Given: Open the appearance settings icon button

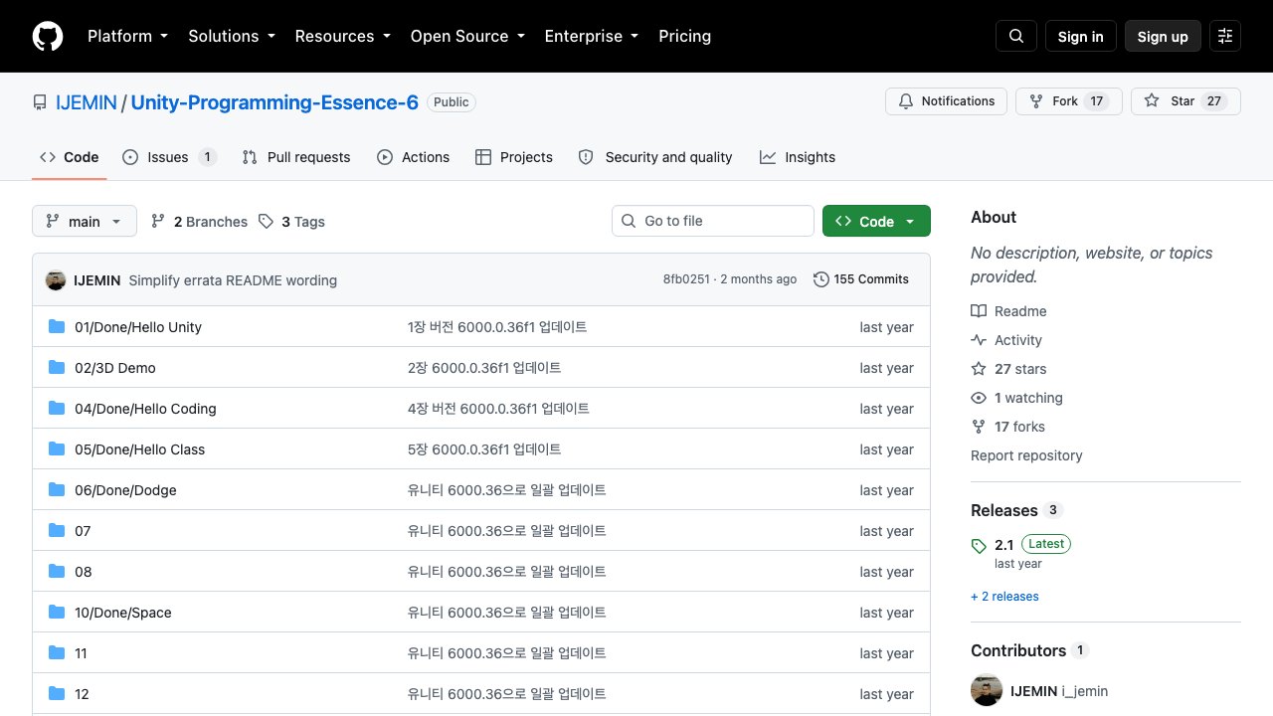Looking at the screenshot, I should pyautogui.click(x=1225, y=36).
